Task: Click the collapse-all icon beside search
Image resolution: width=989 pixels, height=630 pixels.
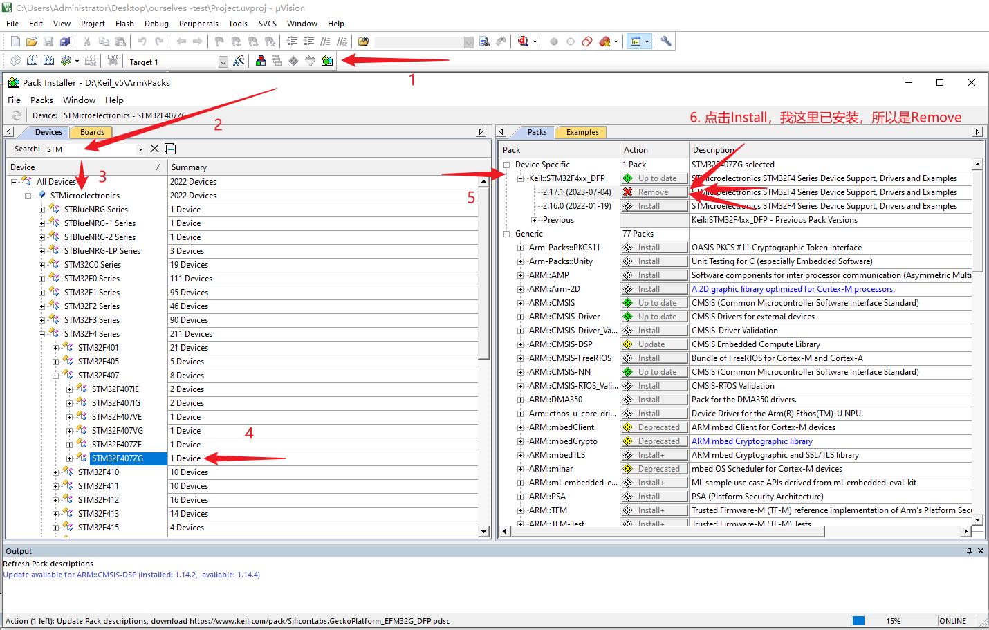Action: (171, 149)
